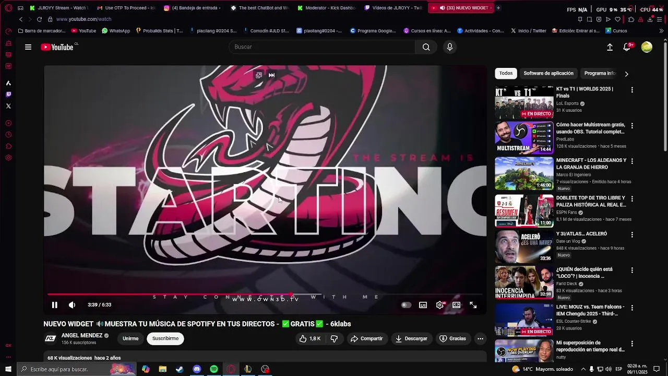Open the YouTube hamburger guide menu
Viewport: 668px width, 376px height.
tap(28, 47)
